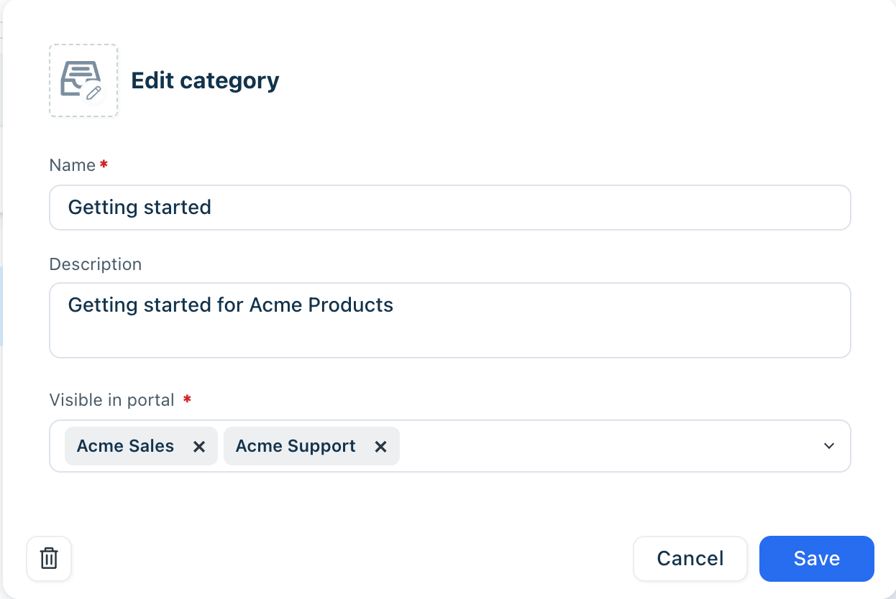The width and height of the screenshot is (896, 599).
Task: Click the category icon image placeholder
Action: [x=83, y=80]
